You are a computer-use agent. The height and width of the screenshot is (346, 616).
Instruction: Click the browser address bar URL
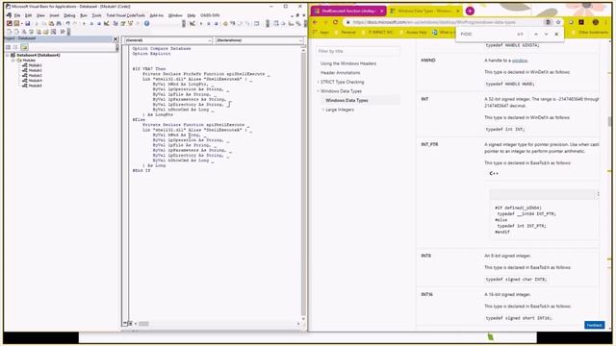pos(434,22)
